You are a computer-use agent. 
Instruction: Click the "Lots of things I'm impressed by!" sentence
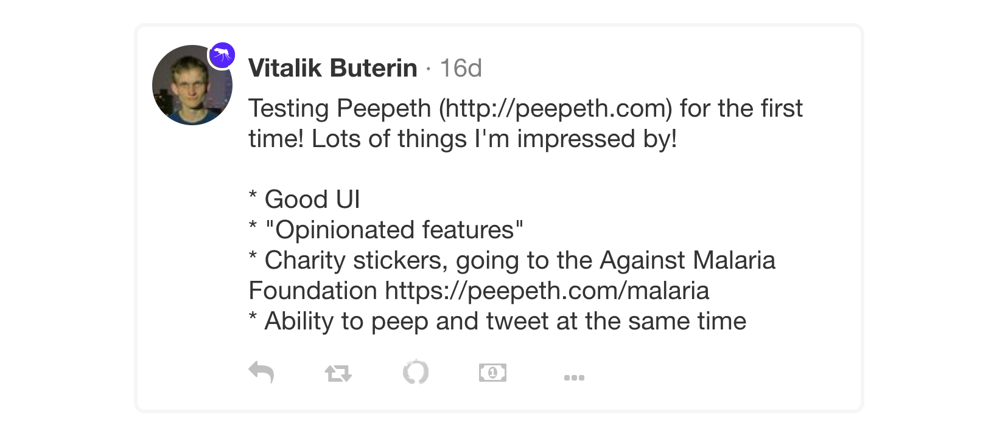(x=494, y=139)
